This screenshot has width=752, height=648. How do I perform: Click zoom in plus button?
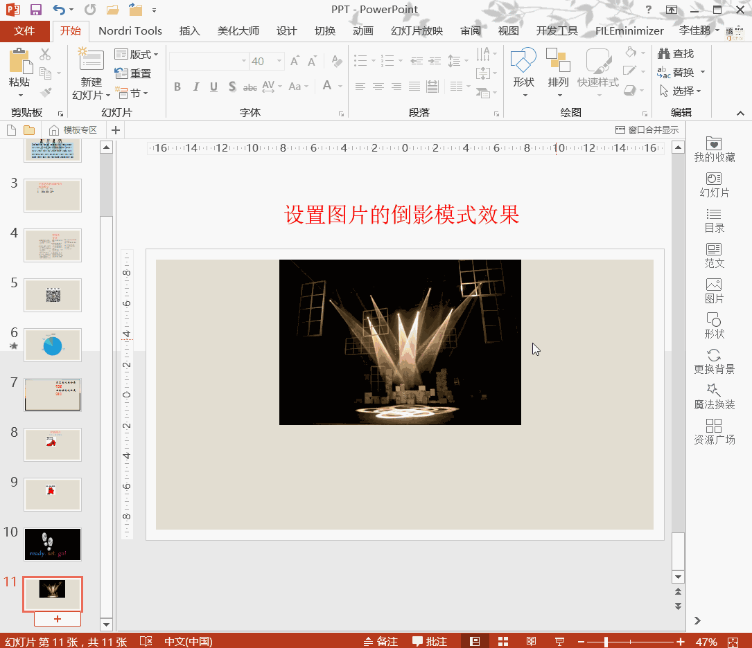[680, 642]
